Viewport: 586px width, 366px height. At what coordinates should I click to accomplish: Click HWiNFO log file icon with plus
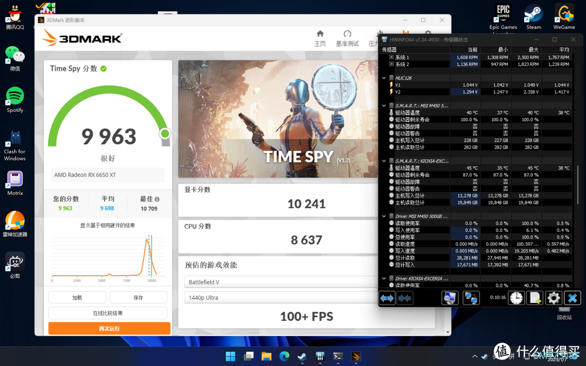pos(535,298)
